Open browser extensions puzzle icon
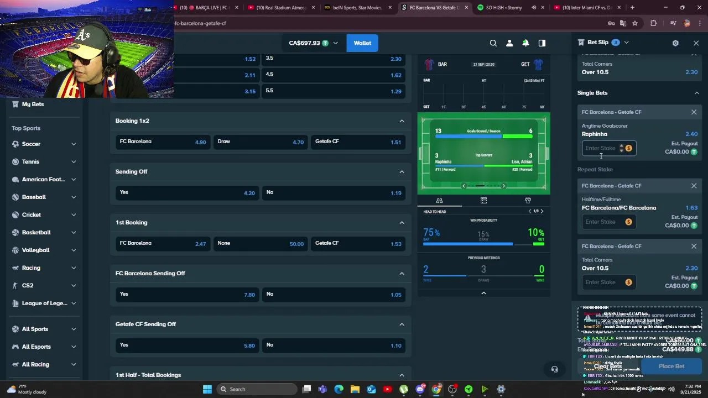Screen dimensions: 708x398 click(654, 23)
